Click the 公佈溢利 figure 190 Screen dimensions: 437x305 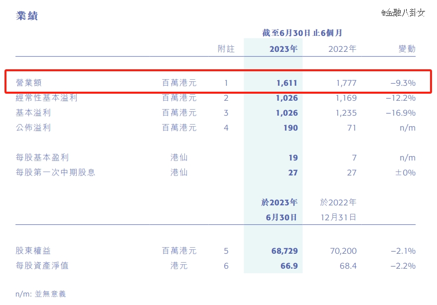point(291,128)
